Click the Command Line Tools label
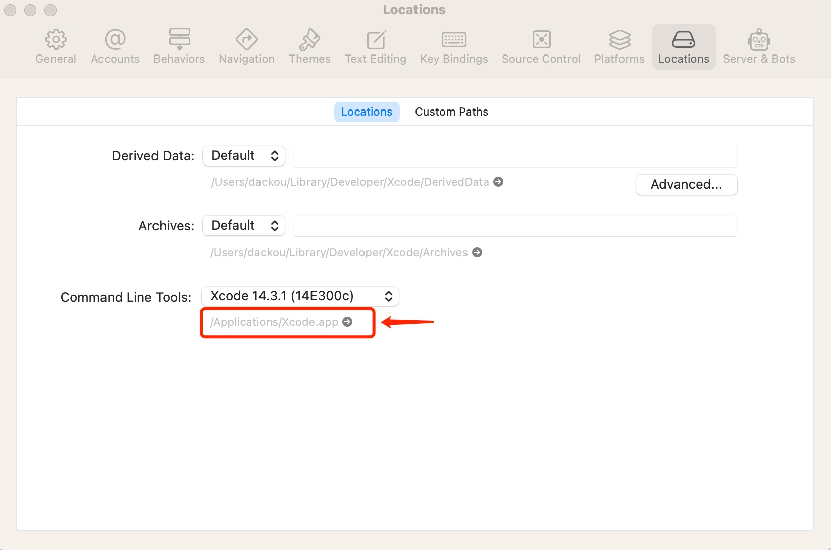Viewport: 831px width, 550px height. click(126, 297)
